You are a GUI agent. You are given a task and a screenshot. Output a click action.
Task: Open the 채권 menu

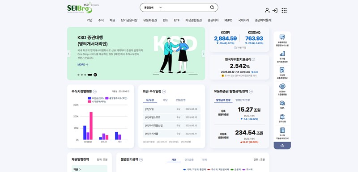pyautogui.click(x=112, y=20)
